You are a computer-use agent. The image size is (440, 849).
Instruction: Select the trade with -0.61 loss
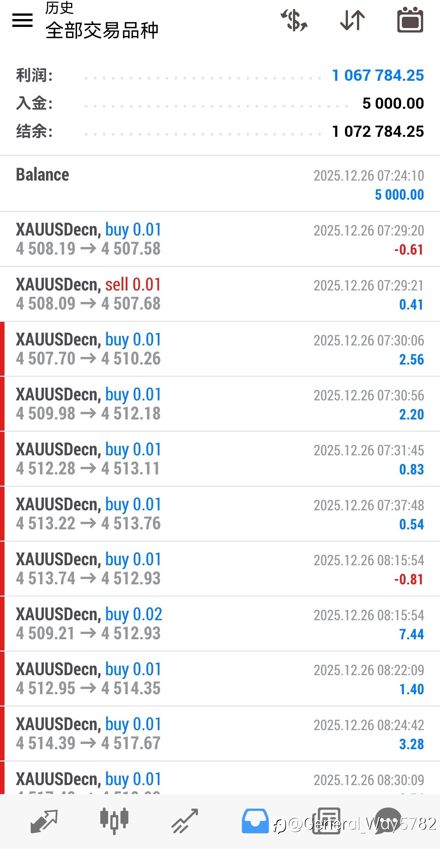coord(220,239)
